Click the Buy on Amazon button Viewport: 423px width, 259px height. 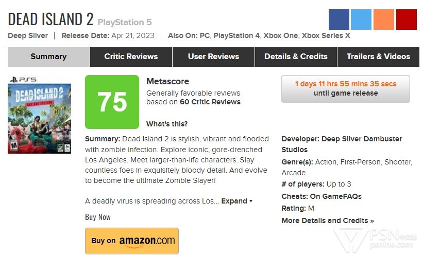point(132,240)
